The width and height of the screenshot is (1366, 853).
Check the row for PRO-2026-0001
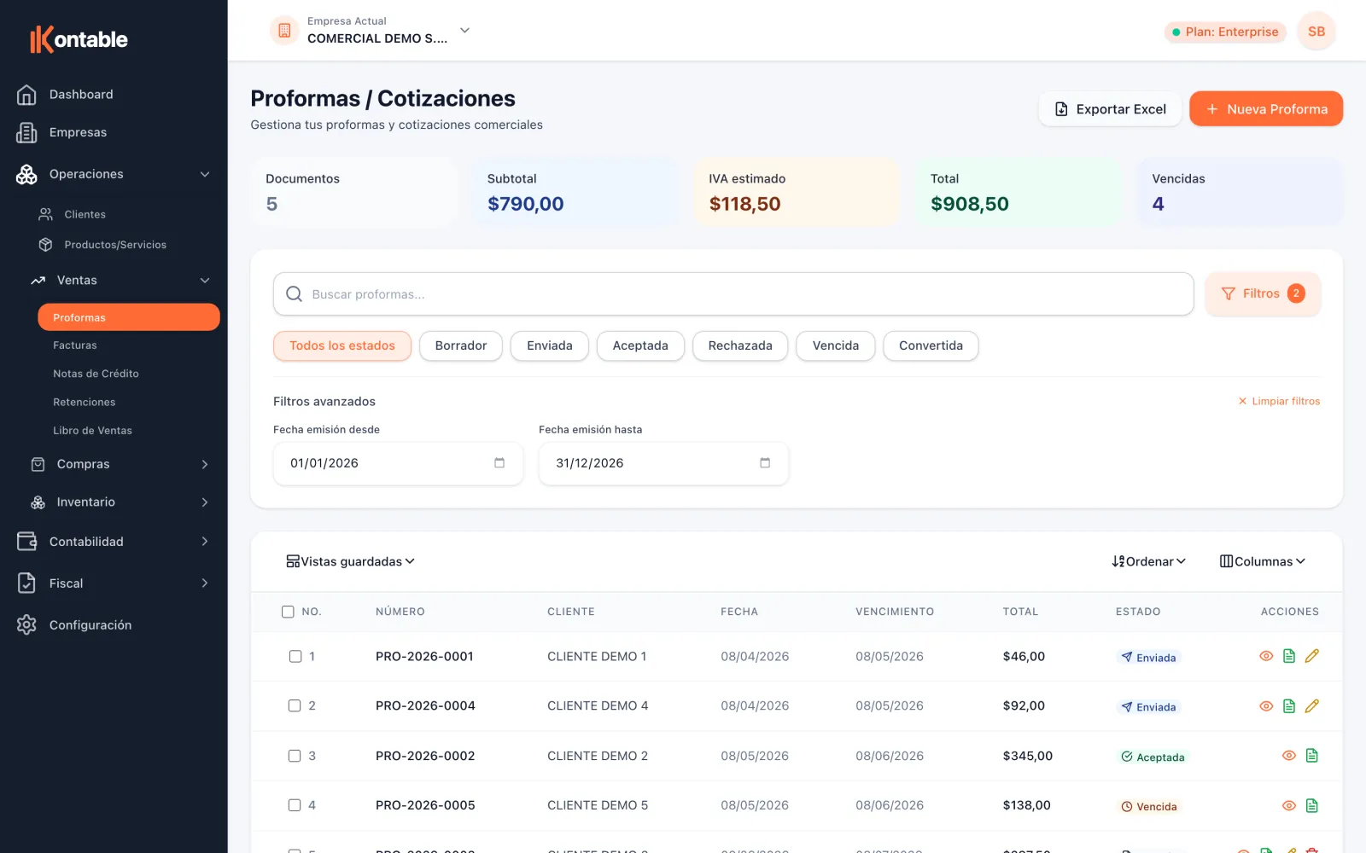(x=295, y=657)
